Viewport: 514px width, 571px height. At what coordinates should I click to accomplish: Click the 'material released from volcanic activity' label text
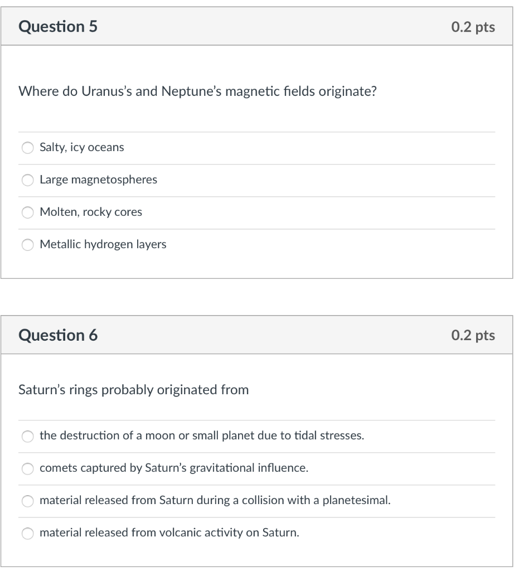click(169, 533)
